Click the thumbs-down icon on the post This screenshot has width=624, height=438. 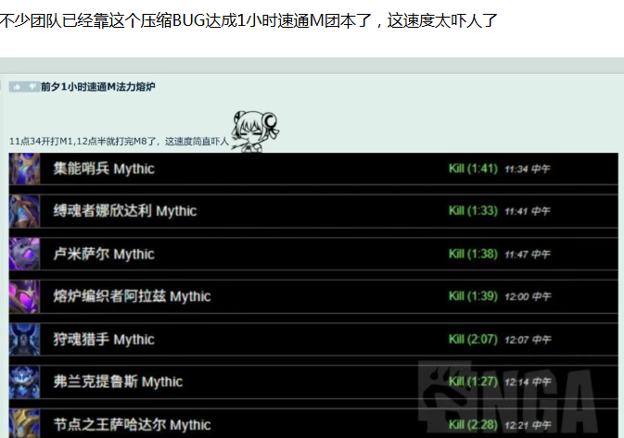coord(32,87)
